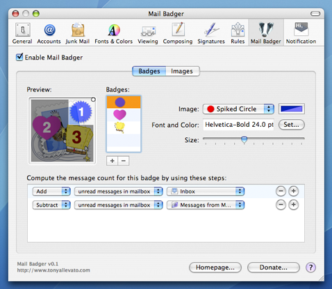Open the Composing preferences pane
332x289 pixels.
178,33
